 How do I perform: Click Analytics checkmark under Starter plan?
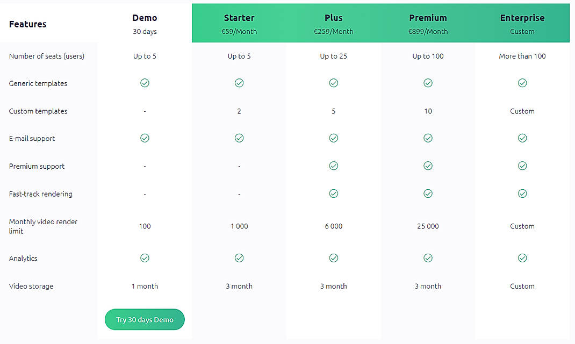tap(239, 258)
